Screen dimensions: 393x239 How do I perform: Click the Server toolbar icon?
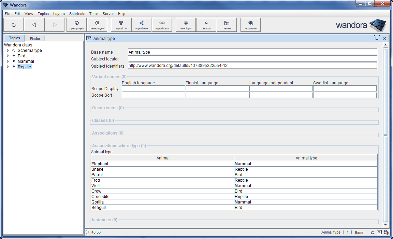pos(227,25)
